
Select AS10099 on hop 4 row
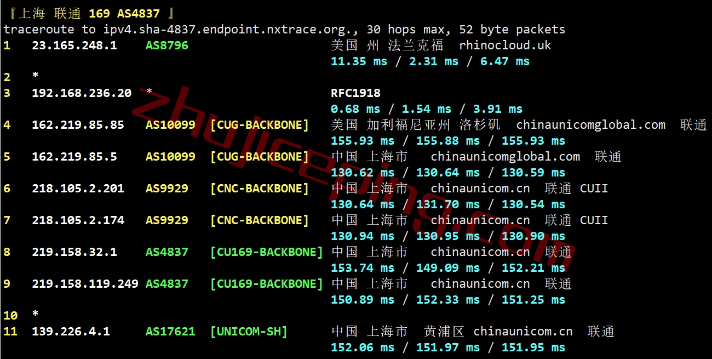[x=170, y=125]
